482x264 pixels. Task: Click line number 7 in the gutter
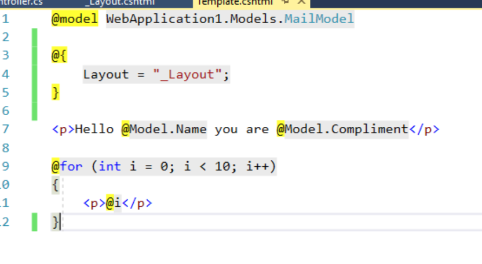click(6, 129)
